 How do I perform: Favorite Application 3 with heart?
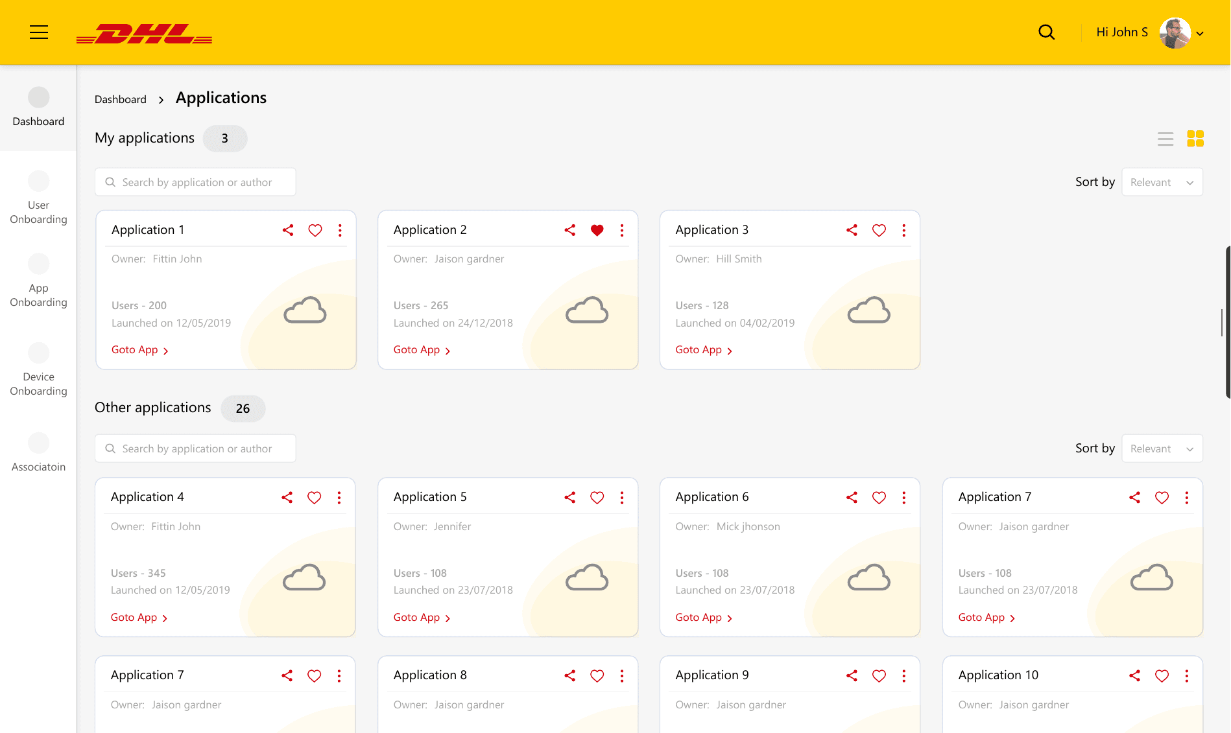click(x=879, y=230)
